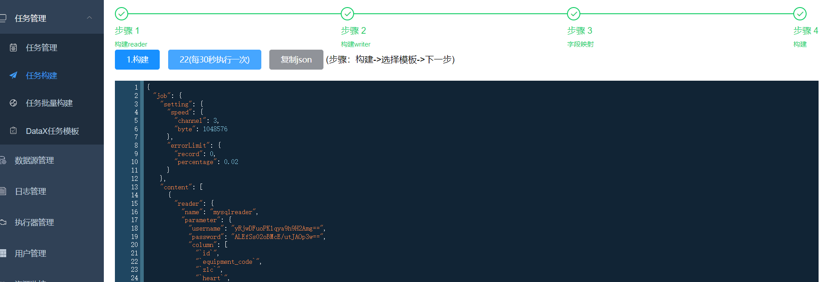Click the `heart` column entry
The width and height of the screenshot is (827, 282).
pyautogui.click(x=213, y=278)
